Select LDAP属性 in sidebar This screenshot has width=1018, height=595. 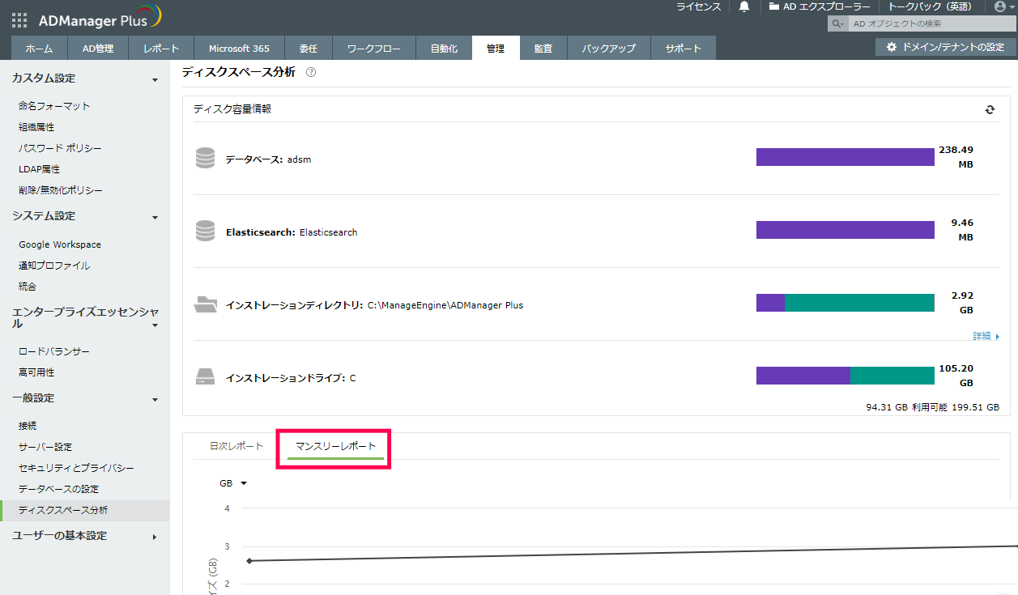39,169
